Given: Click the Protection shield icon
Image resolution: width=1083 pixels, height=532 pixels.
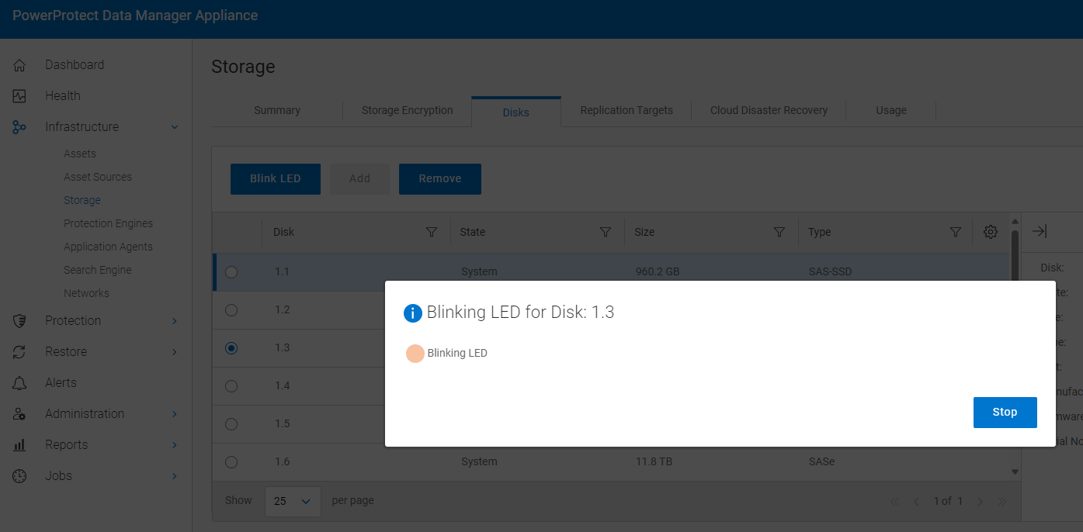Looking at the screenshot, I should [x=19, y=320].
